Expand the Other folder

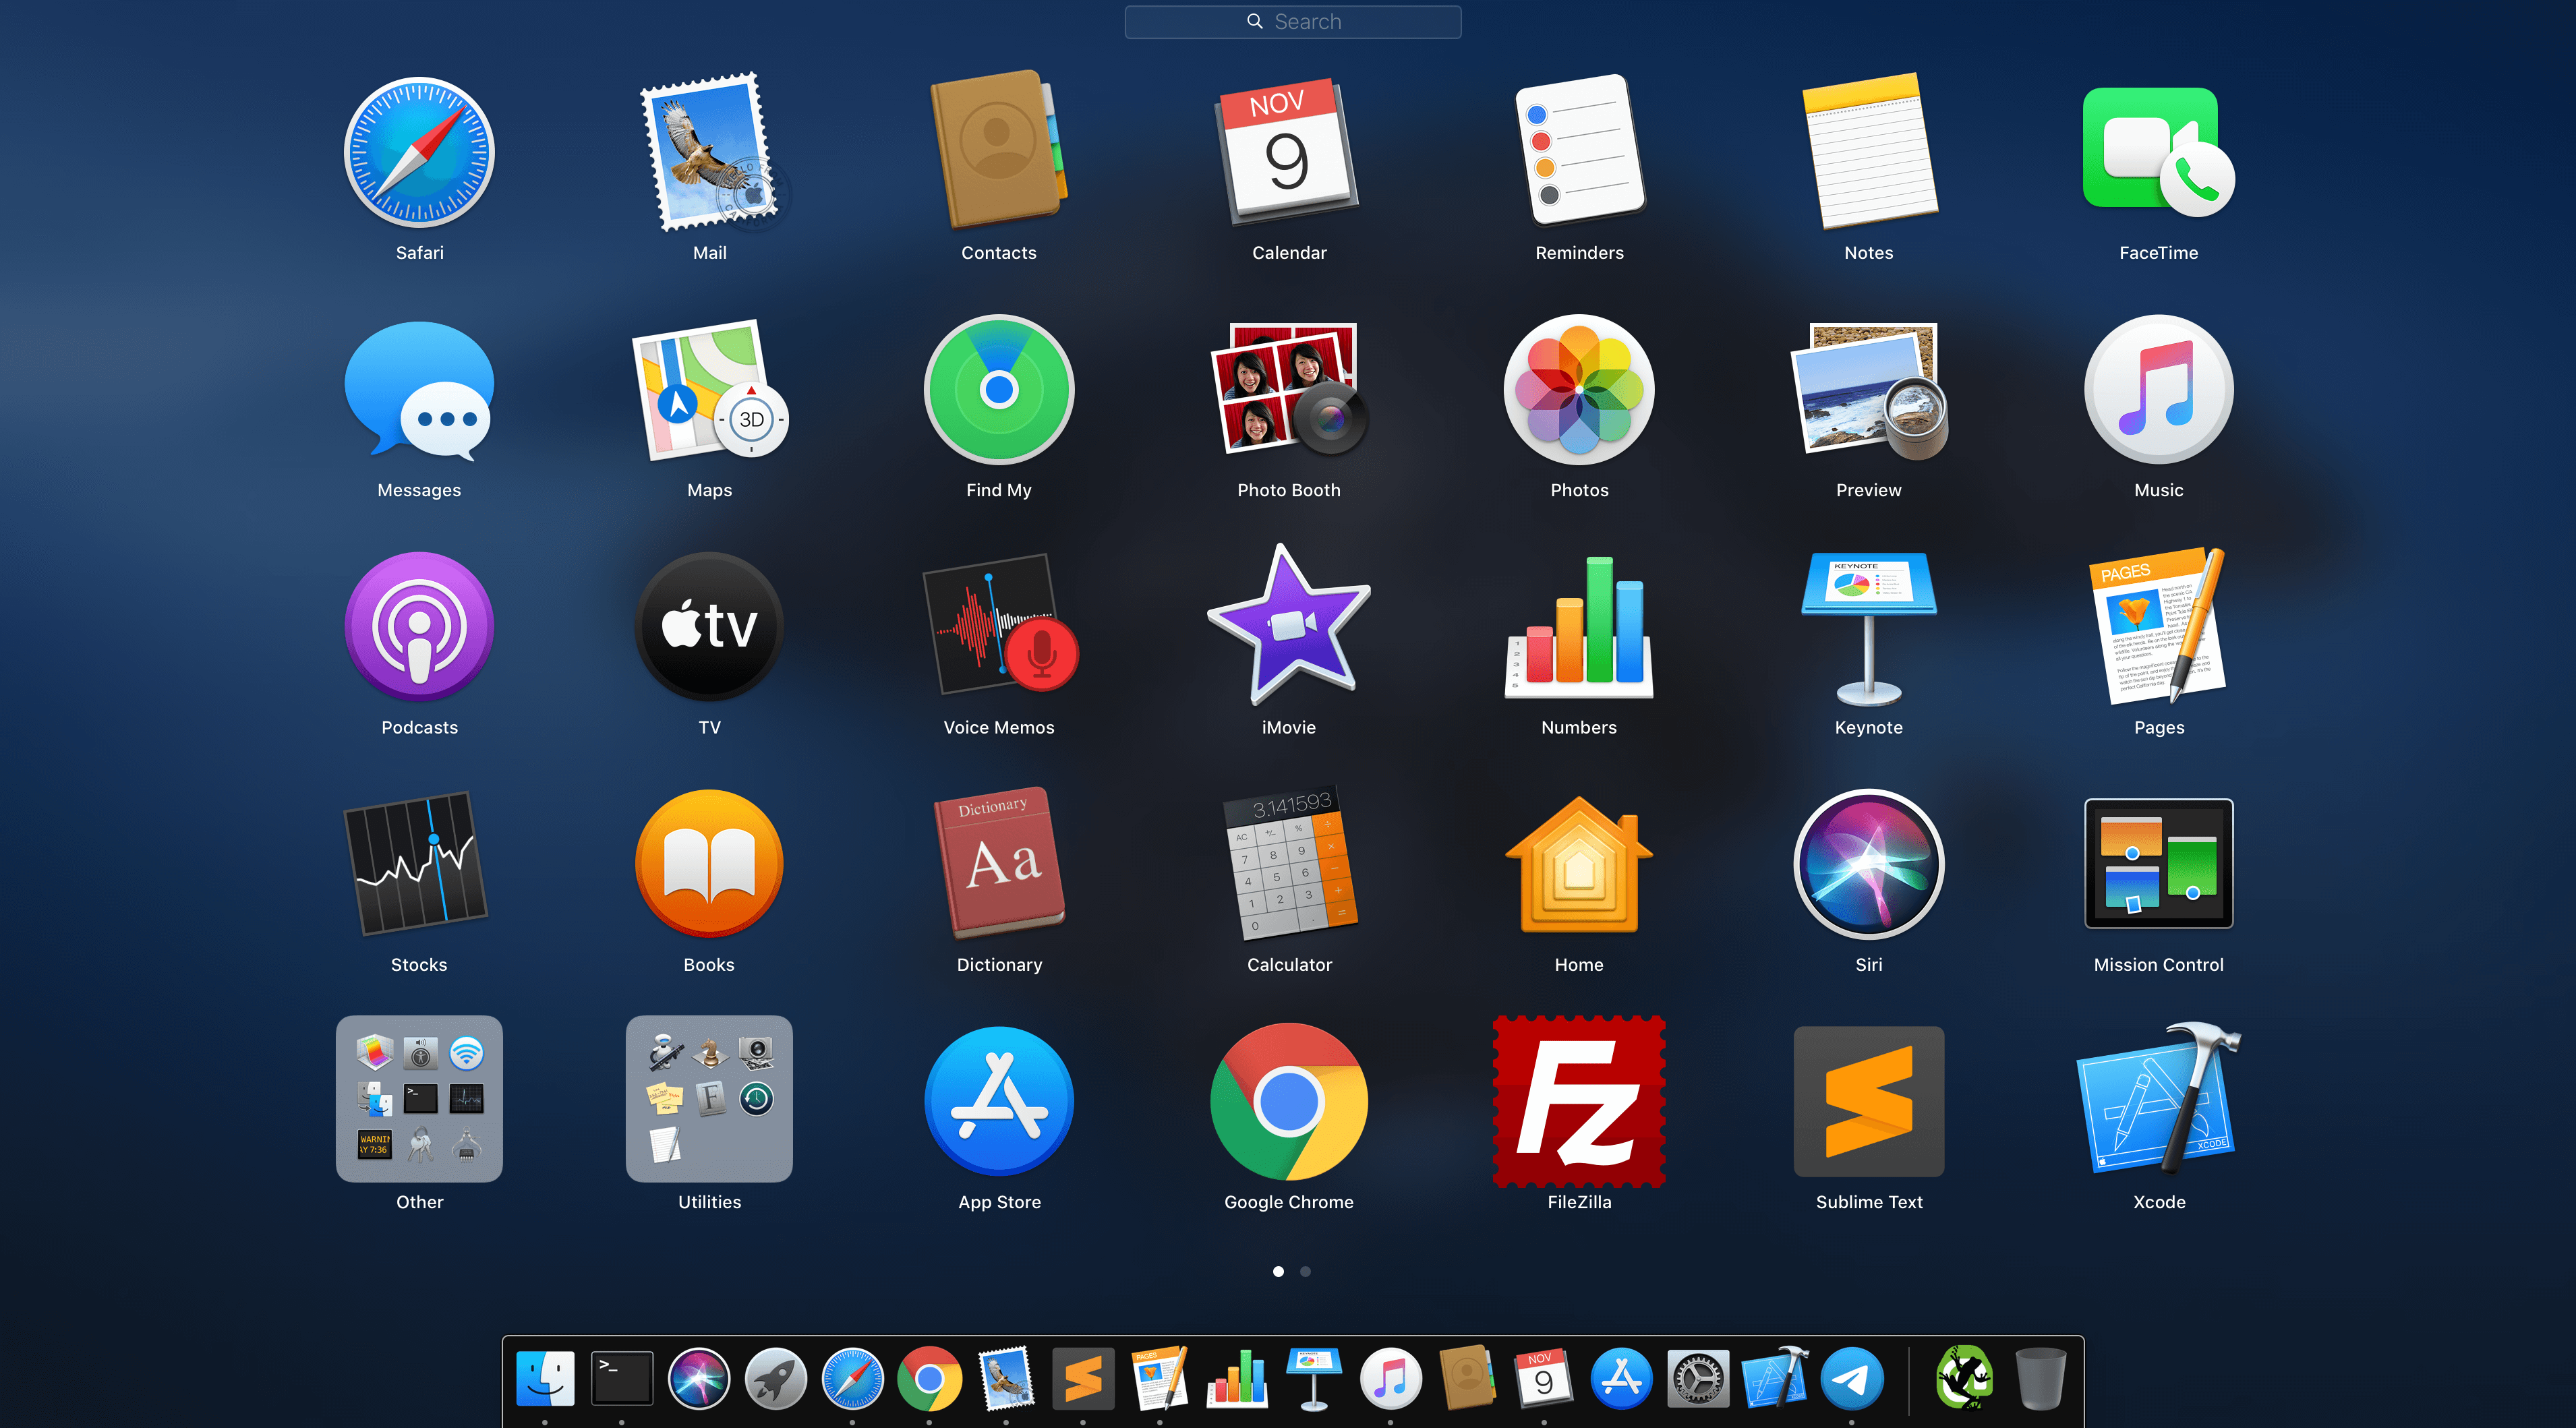419,1099
